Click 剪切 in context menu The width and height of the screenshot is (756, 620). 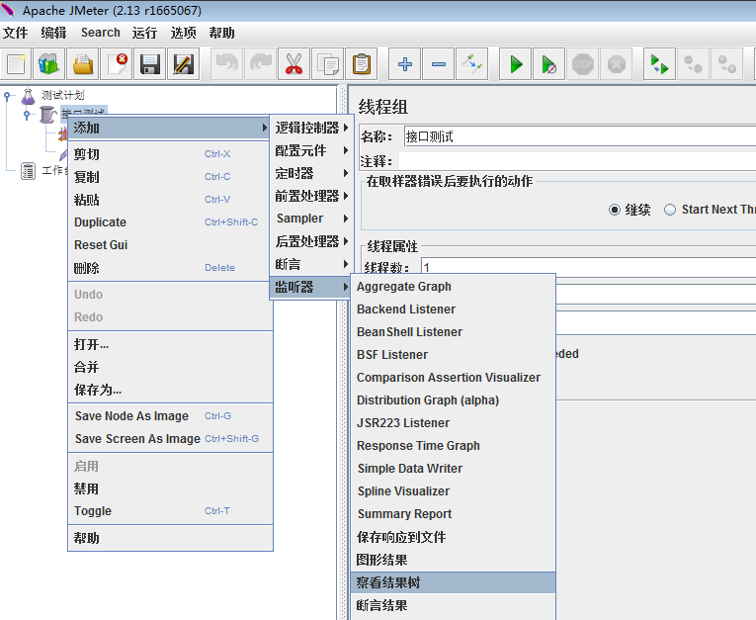pos(170,154)
